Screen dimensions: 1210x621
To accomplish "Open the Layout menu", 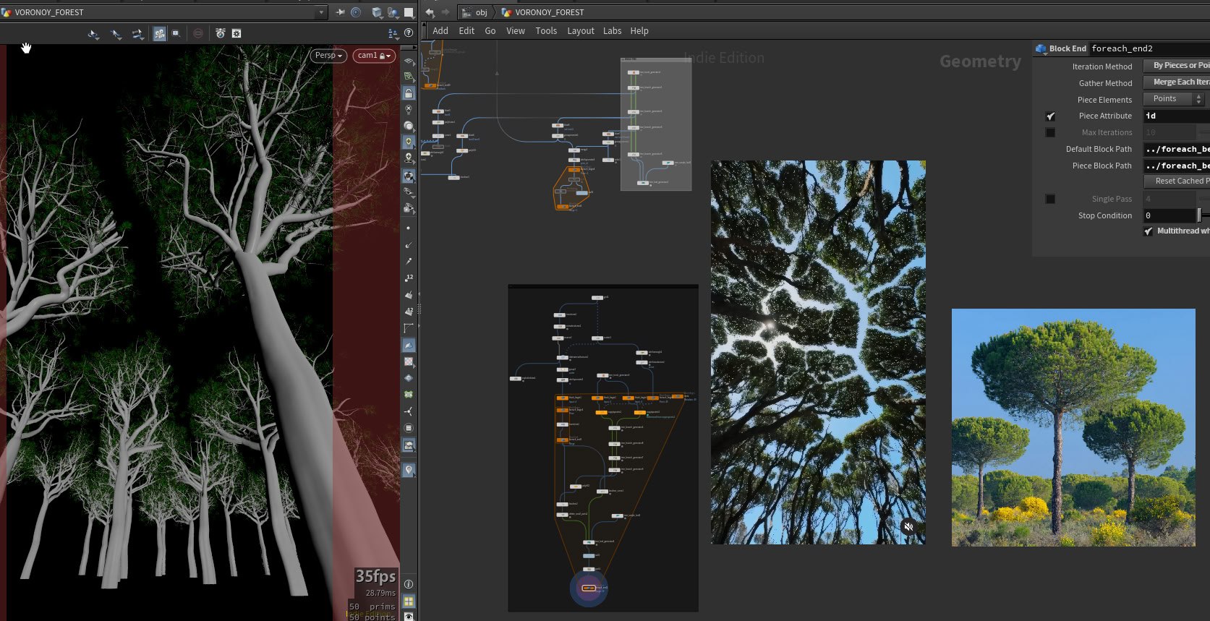I will (581, 31).
